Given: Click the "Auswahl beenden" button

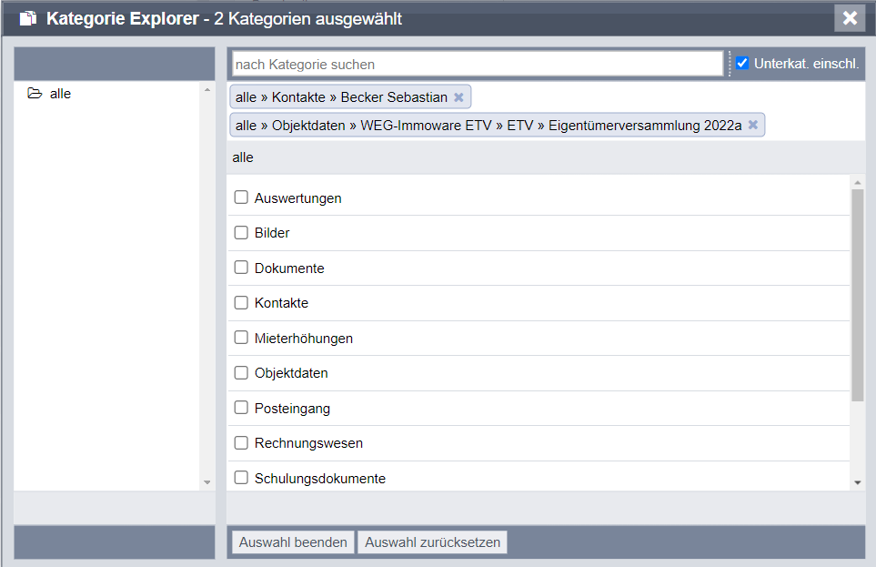Looking at the screenshot, I should point(292,542).
